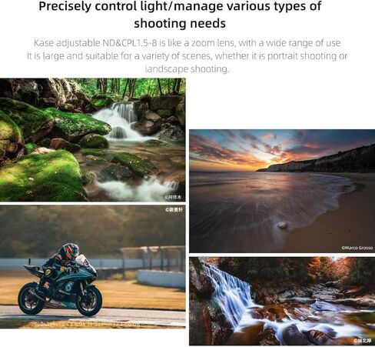The height and width of the screenshot is (347, 375).
Task: Click the ©Marco Grosso photo credit
Action: (357, 248)
